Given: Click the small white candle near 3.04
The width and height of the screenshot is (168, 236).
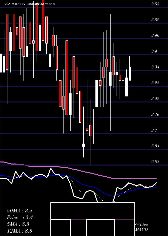Looking at the screenshot, I should [84, 145].
